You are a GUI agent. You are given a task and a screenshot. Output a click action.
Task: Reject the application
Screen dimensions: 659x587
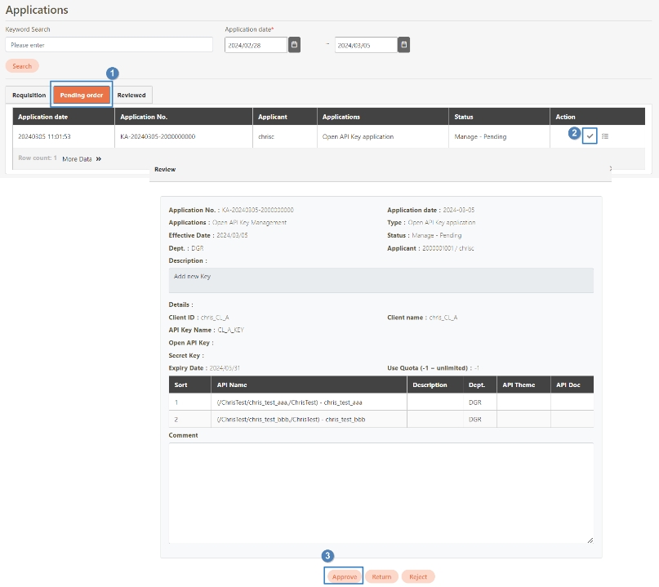[418, 576]
